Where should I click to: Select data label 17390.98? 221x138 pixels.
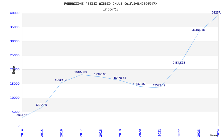click(100, 74)
